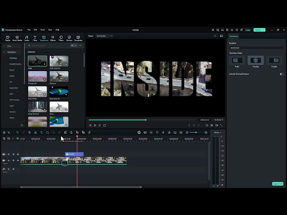
Task: Select the Fade White transition thumbnail
Action: tap(38, 91)
